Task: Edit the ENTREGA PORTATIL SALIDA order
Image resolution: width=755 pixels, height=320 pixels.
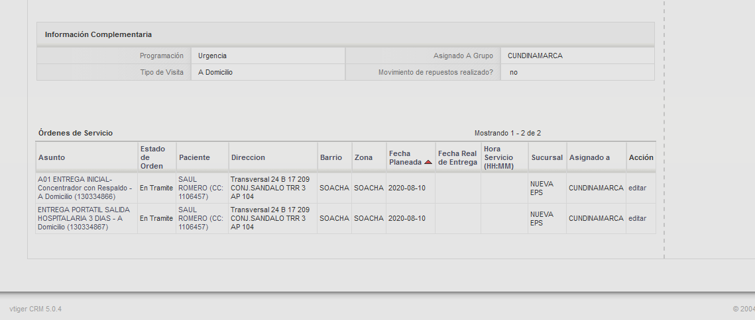Action: pyautogui.click(x=638, y=218)
